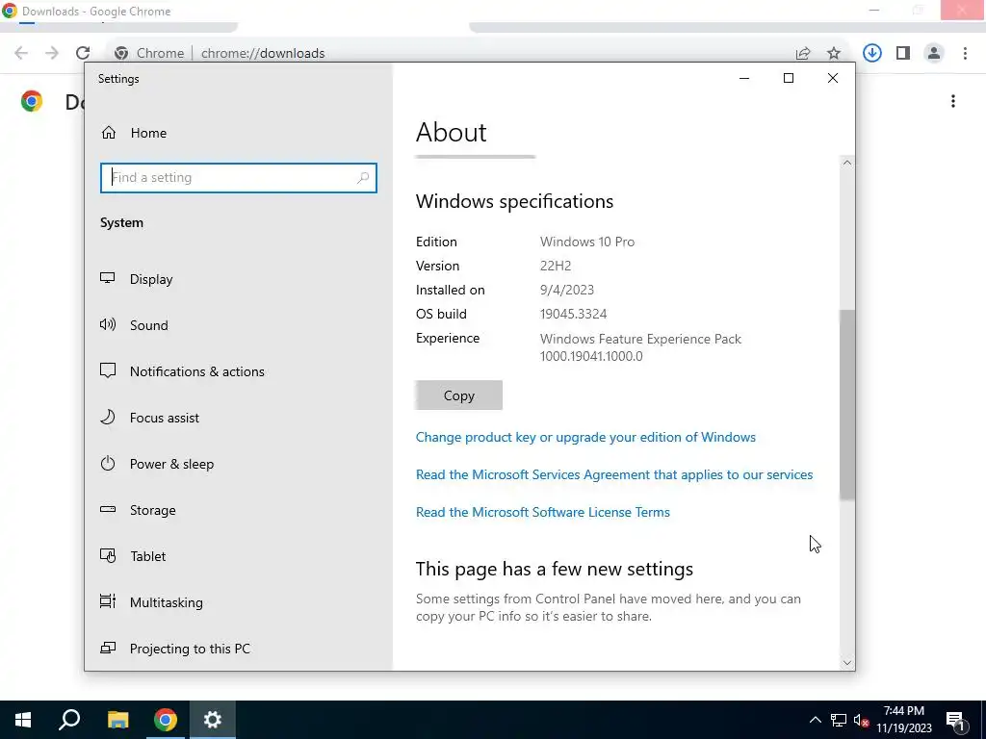Click the Display monitor icon
The image size is (986, 739).
pyautogui.click(x=108, y=278)
